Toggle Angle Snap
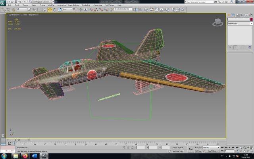Screen dimensions: 254x159 96,10
